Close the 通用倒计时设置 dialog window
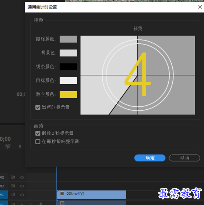The height and width of the screenshot is (205, 204). coord(200,7)
